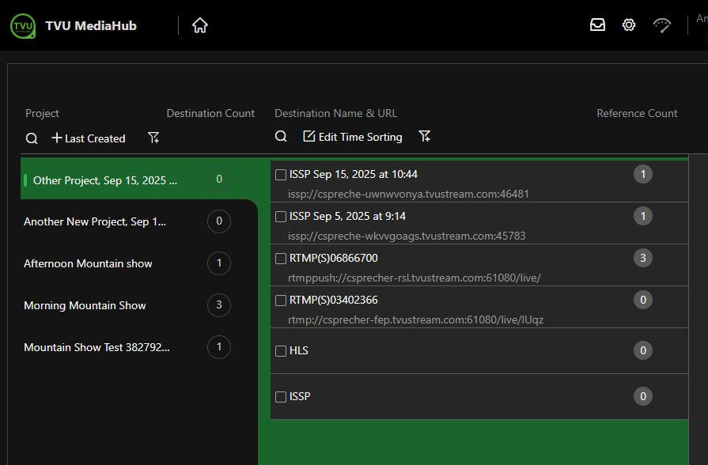Open the destination filter funnel icon

point(425,137)
